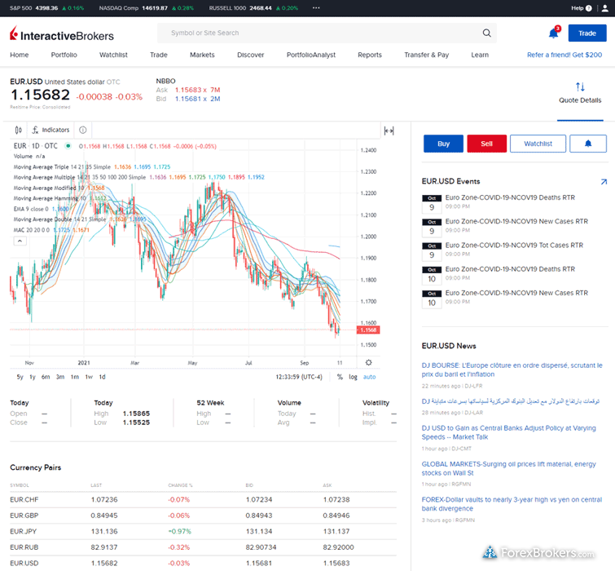This screenshot has width=615, height=571.
Task: Click the chart fullscreen expand arrows icon
Action: click(389, 131)
